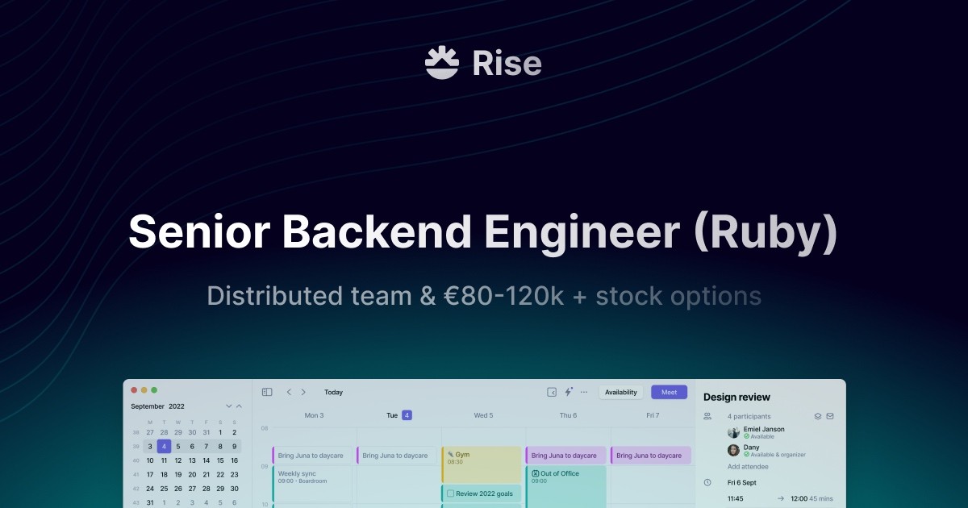Click Dany's avatar photo
Image resolution: width=968 pixels, height=508 pixels.
click(x=733, y=450)
